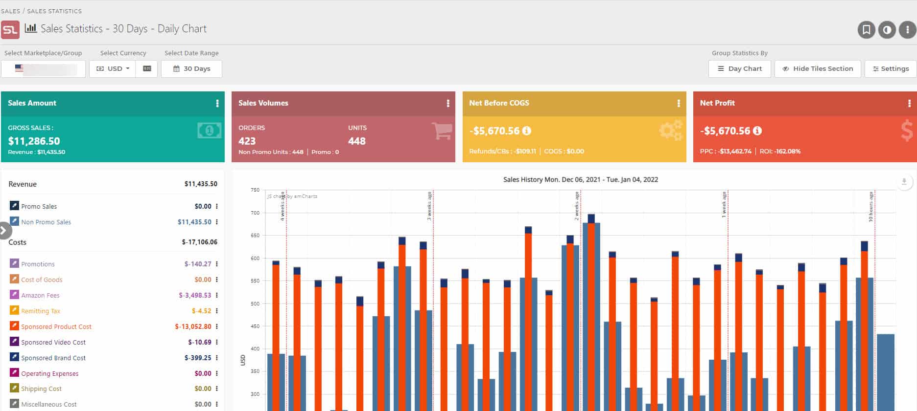Toggle Promo Sales series checkbox
The height and width of the screenshot is (411, 917).
(x=14, y=206)
